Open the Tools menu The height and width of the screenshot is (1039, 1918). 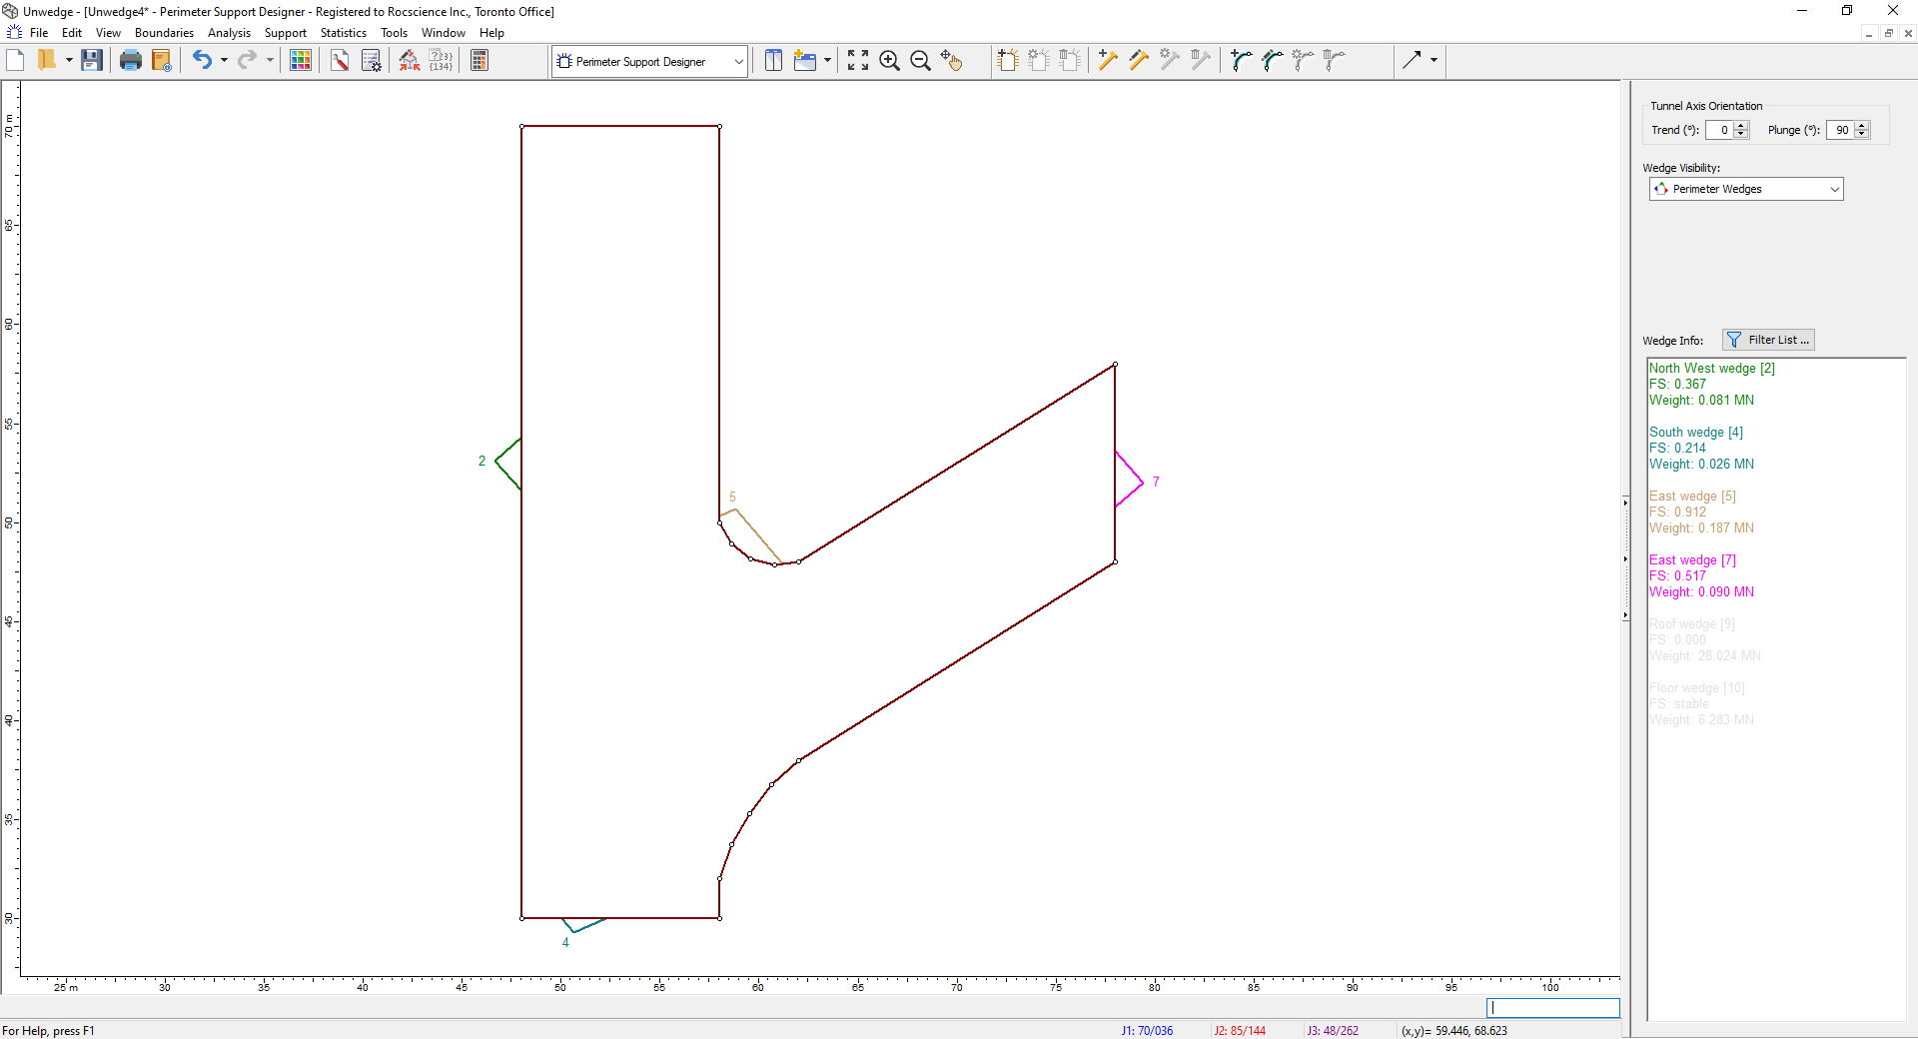(x=394, y=33)
